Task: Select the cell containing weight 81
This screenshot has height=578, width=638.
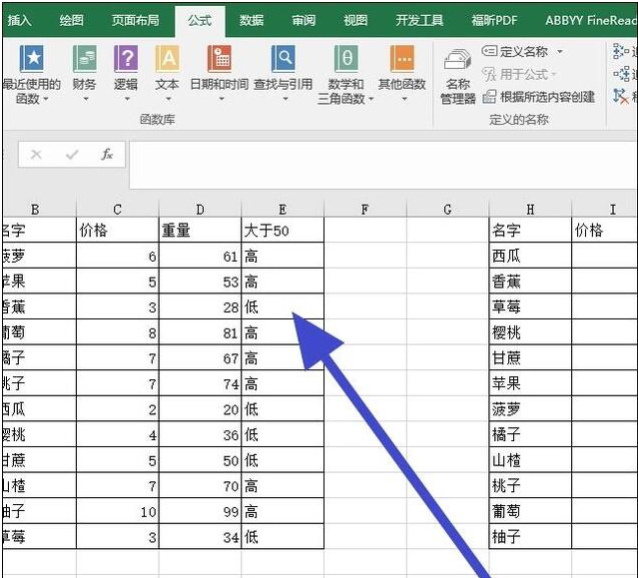Action: [x=200, y=332]
